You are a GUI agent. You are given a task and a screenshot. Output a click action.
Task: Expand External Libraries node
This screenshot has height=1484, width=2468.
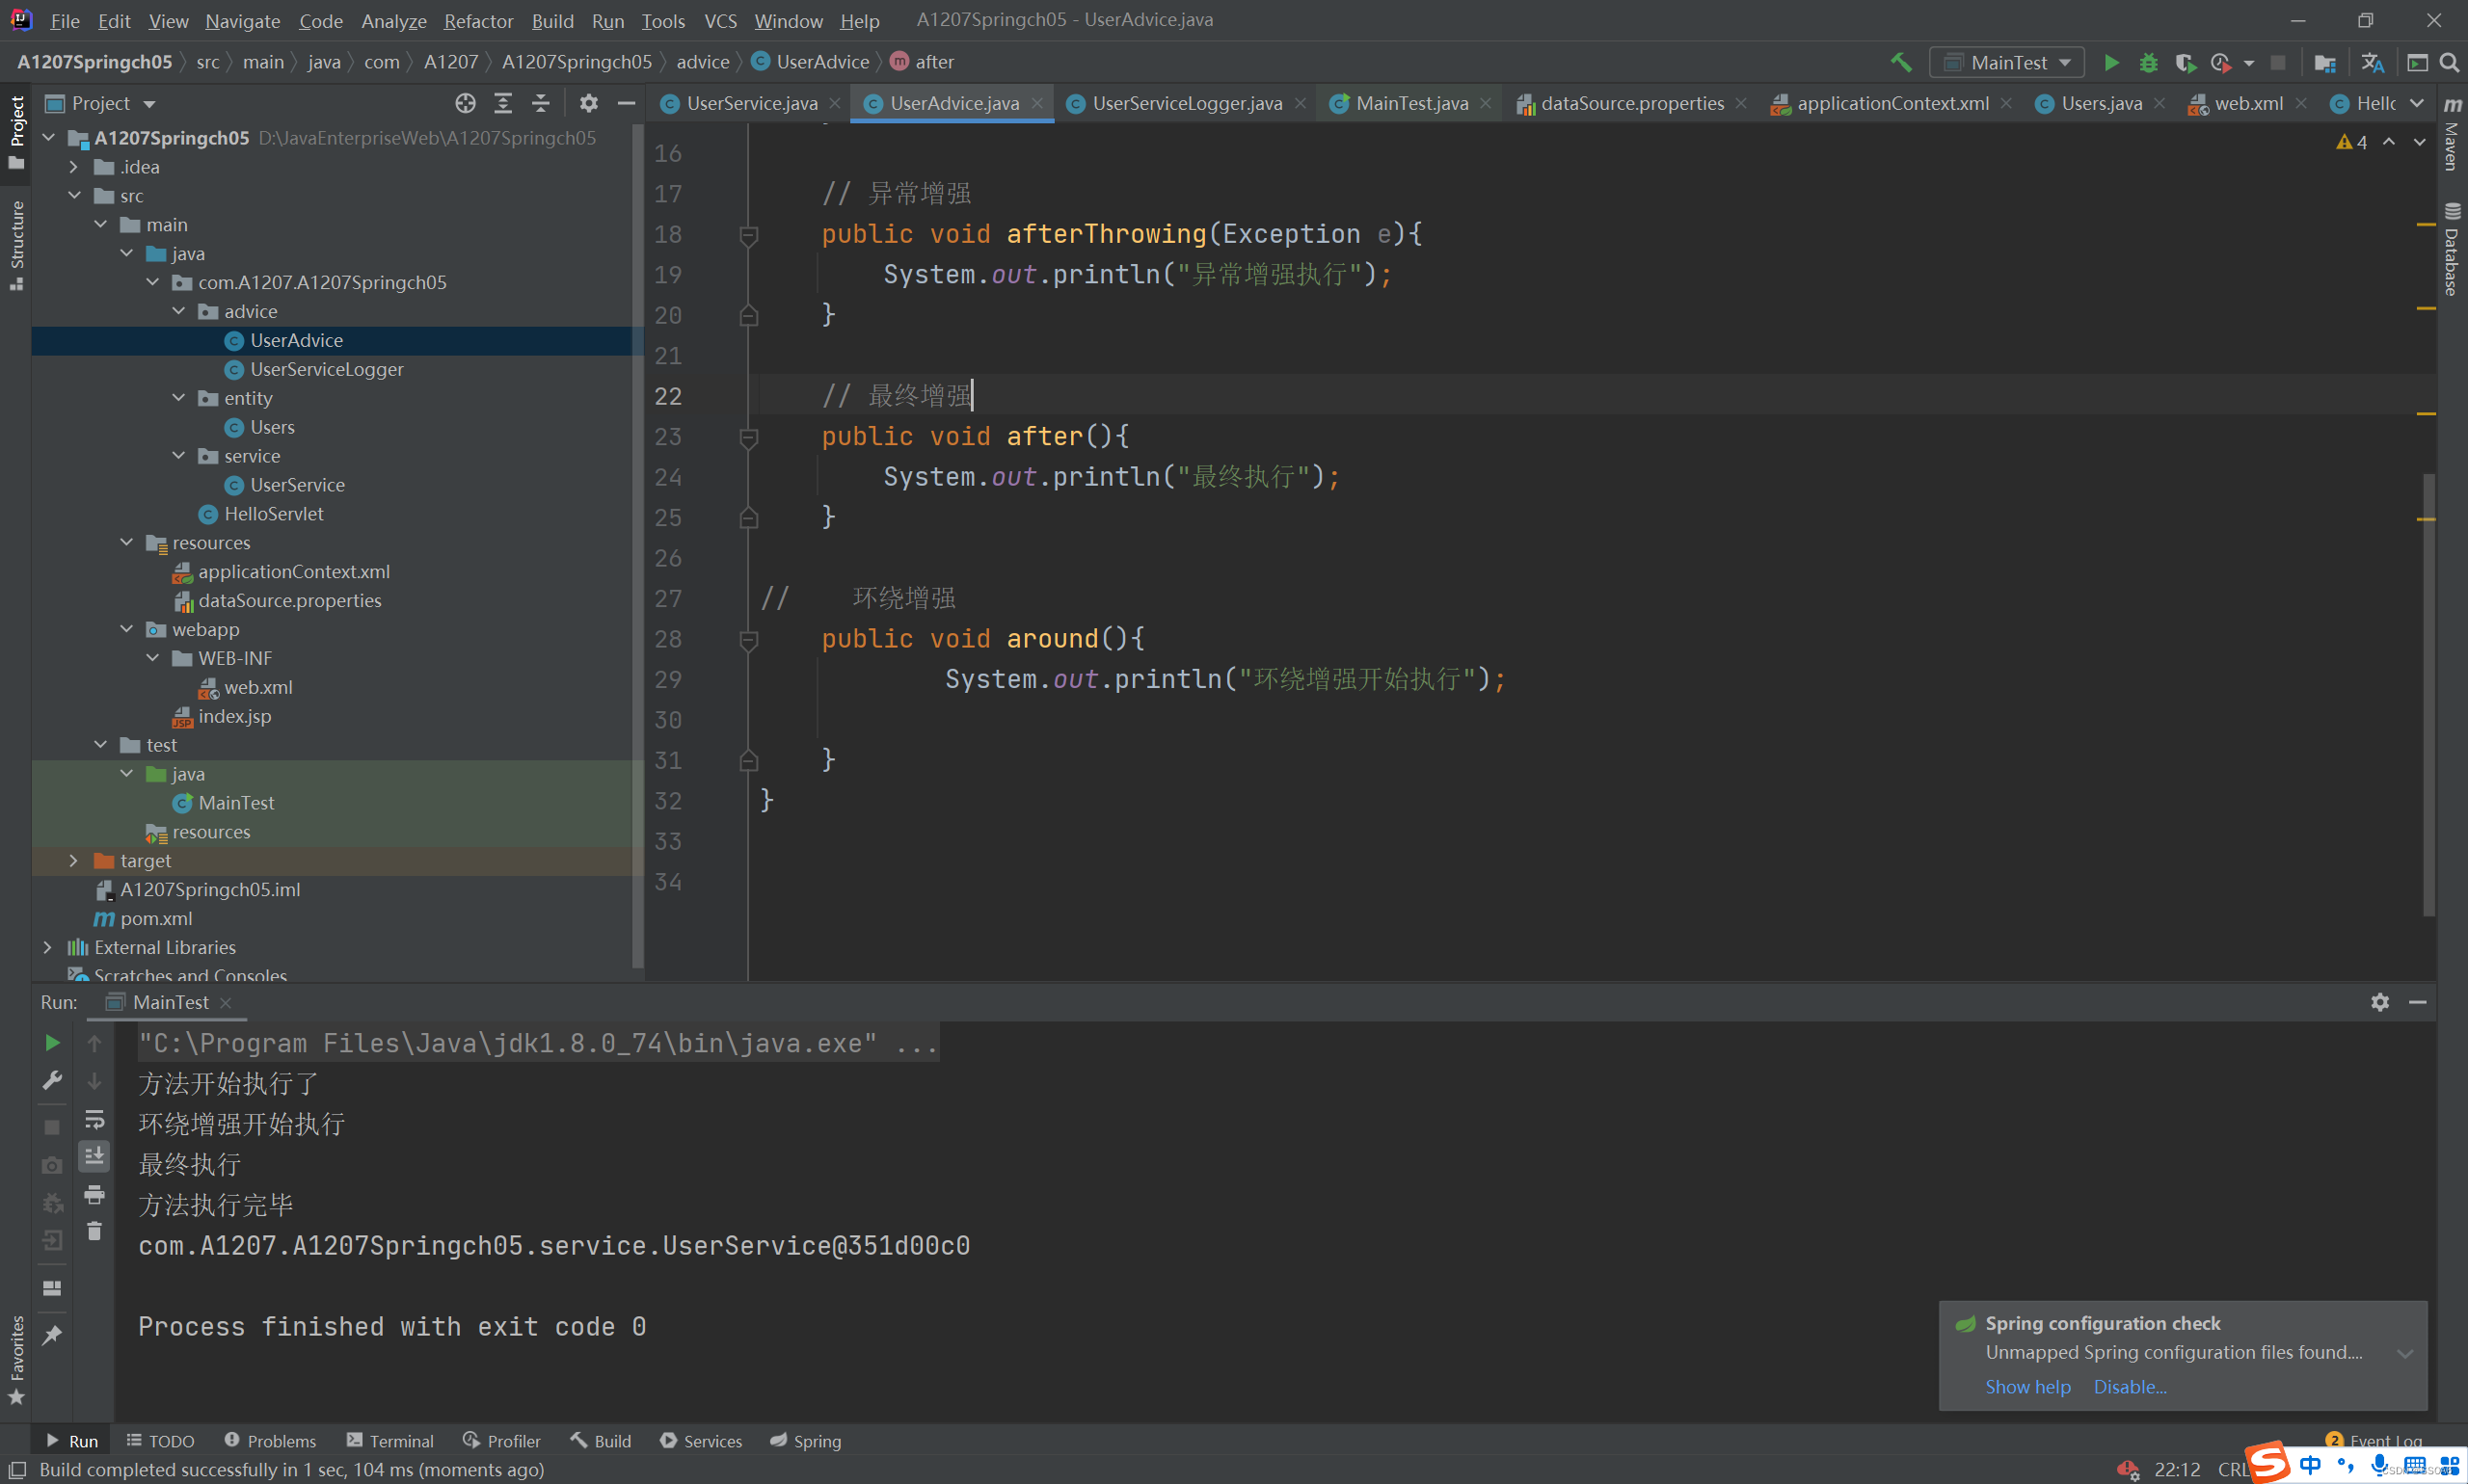click(48, 947)
